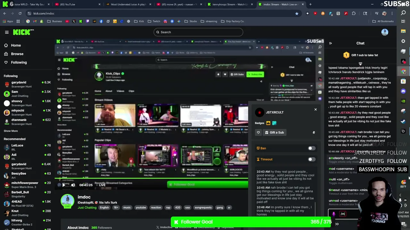The image size is (410, 230).
Task: Open the weather widget showing 88°F
Action: tap(403, 184)
